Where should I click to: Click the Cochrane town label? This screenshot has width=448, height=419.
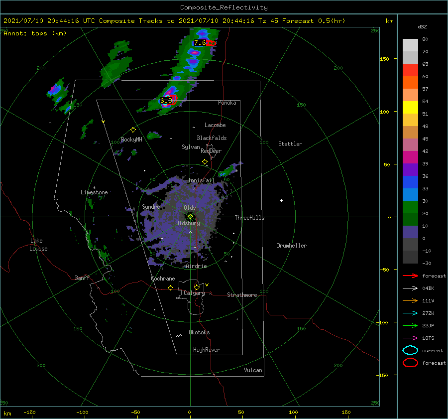click(163, 279)
